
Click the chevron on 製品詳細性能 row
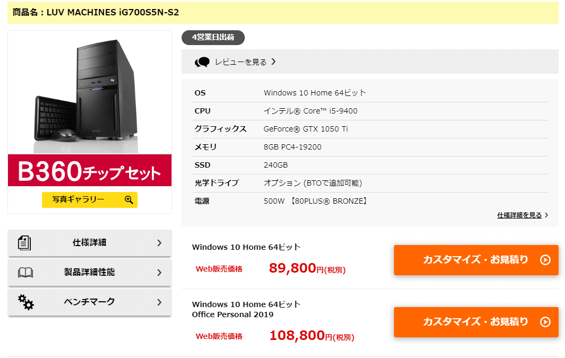tap(159, 272)
